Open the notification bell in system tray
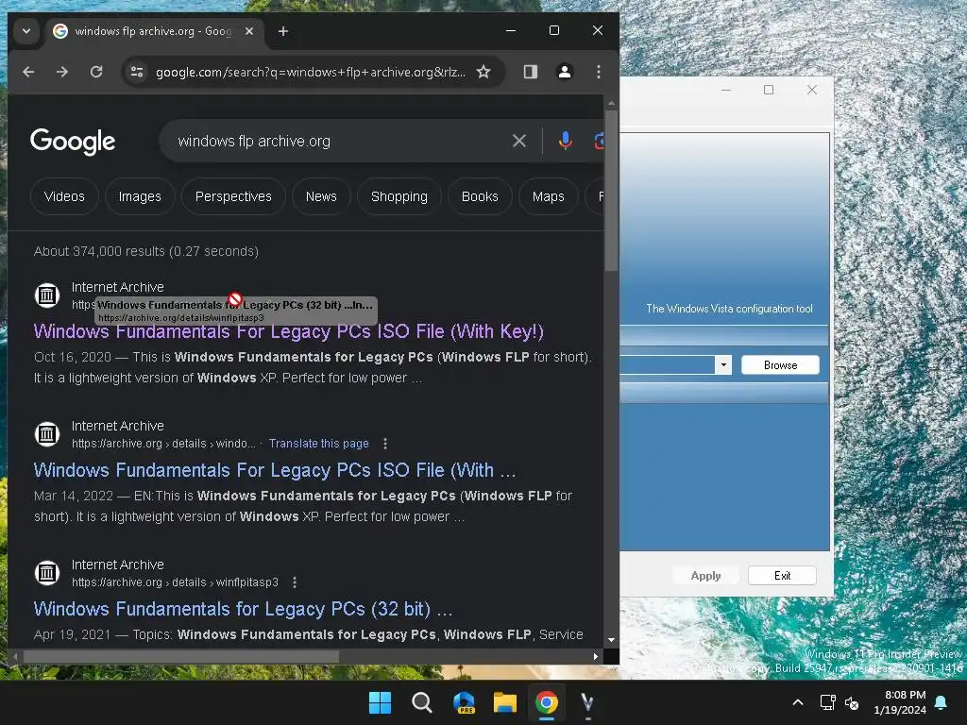This screenshot has height=725, width=967. [x=942, y=702]
